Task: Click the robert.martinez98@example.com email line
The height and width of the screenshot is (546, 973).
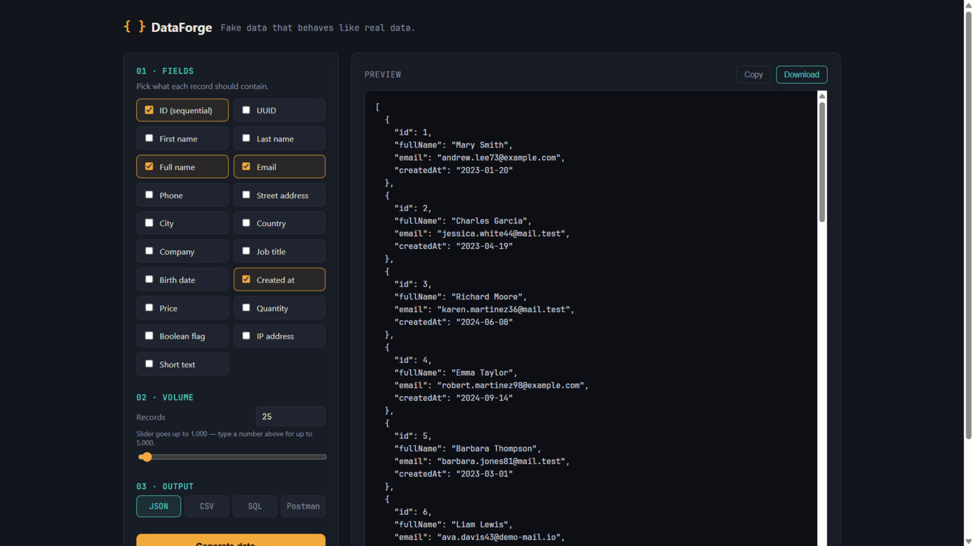Action: pyautogui.click(x=491, y=385)
